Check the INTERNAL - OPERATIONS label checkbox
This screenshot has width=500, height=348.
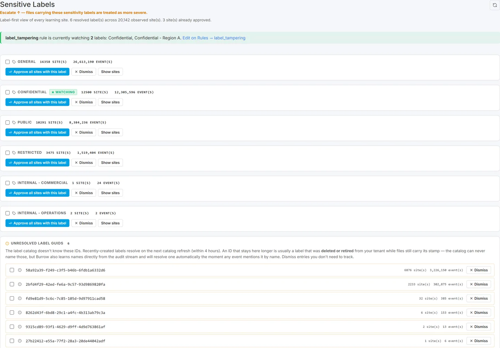(8, 213)
